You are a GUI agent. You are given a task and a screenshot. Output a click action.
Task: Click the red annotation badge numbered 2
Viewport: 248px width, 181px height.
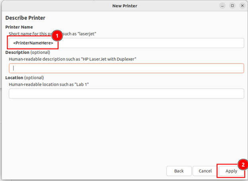coord(243,163)
